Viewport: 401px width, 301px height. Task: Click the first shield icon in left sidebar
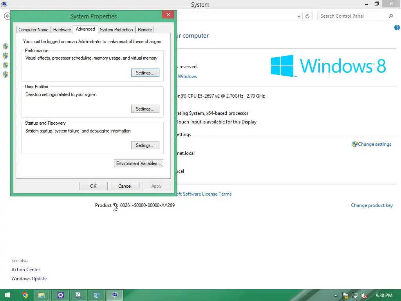coord(5,46)
